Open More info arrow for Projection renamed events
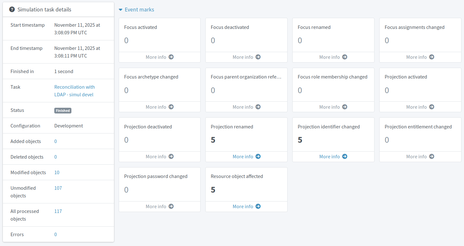This screenshot has height=246, width=464. 258,156
